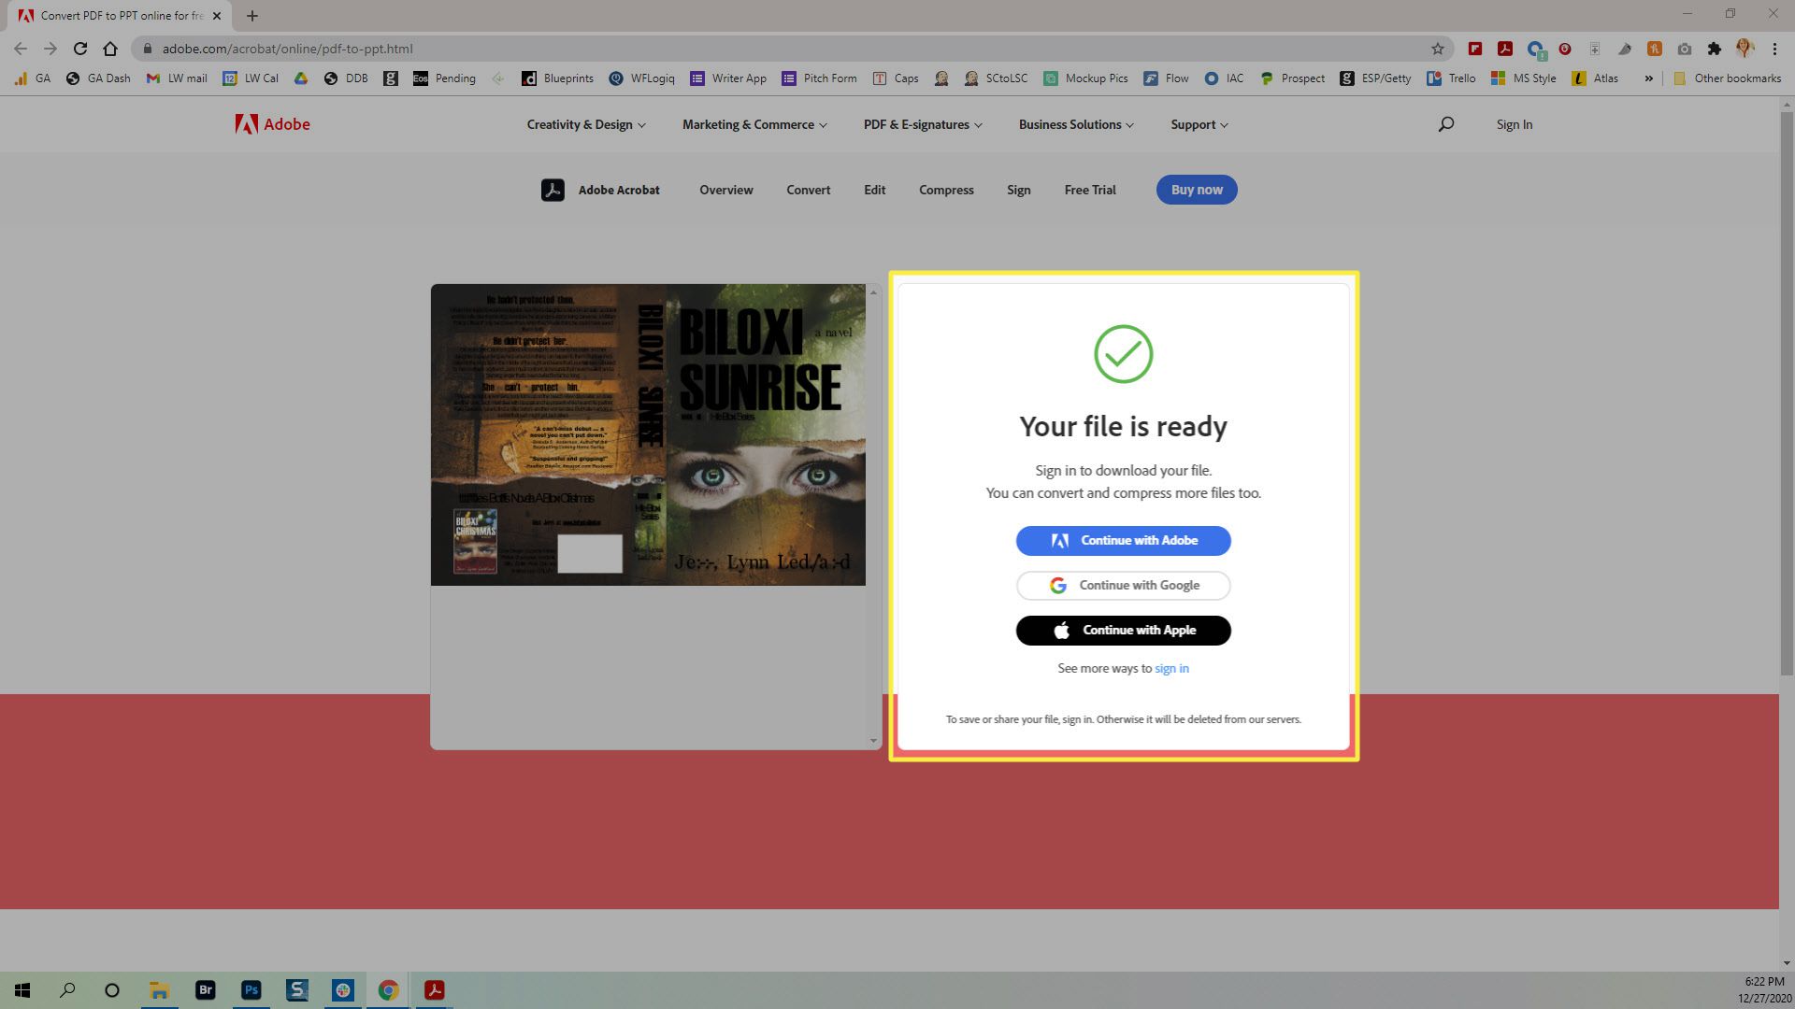Screen dimensions: 1795x1009
Task: Click the Photoshop icon in taskbar
Action: coord(251,989)
